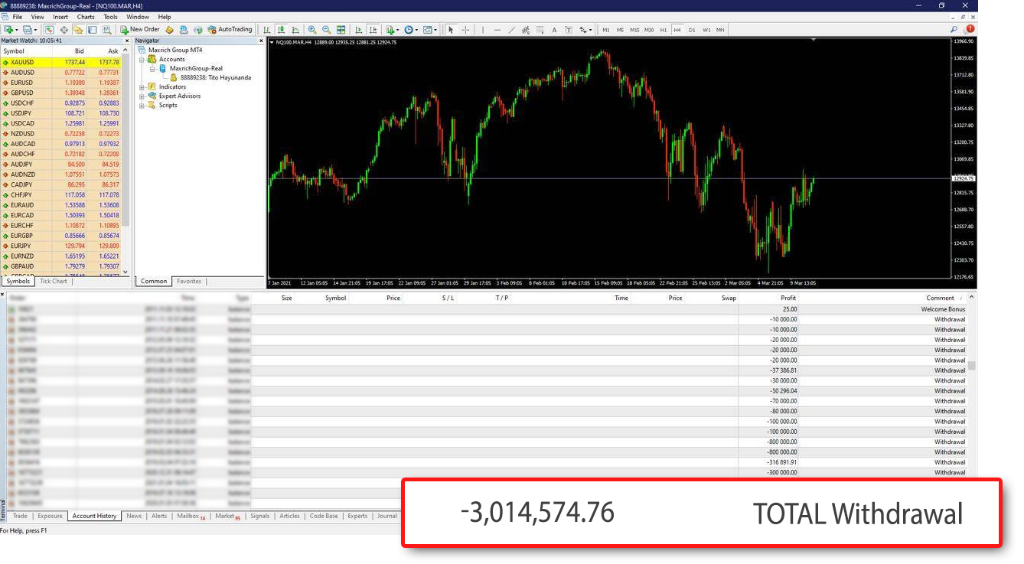This screenshot has width=1024, height=564.
Task: Toggle the Terminal window icon
Action: tap(92, 30)
